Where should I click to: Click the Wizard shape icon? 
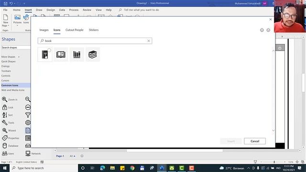click(4, 130)
